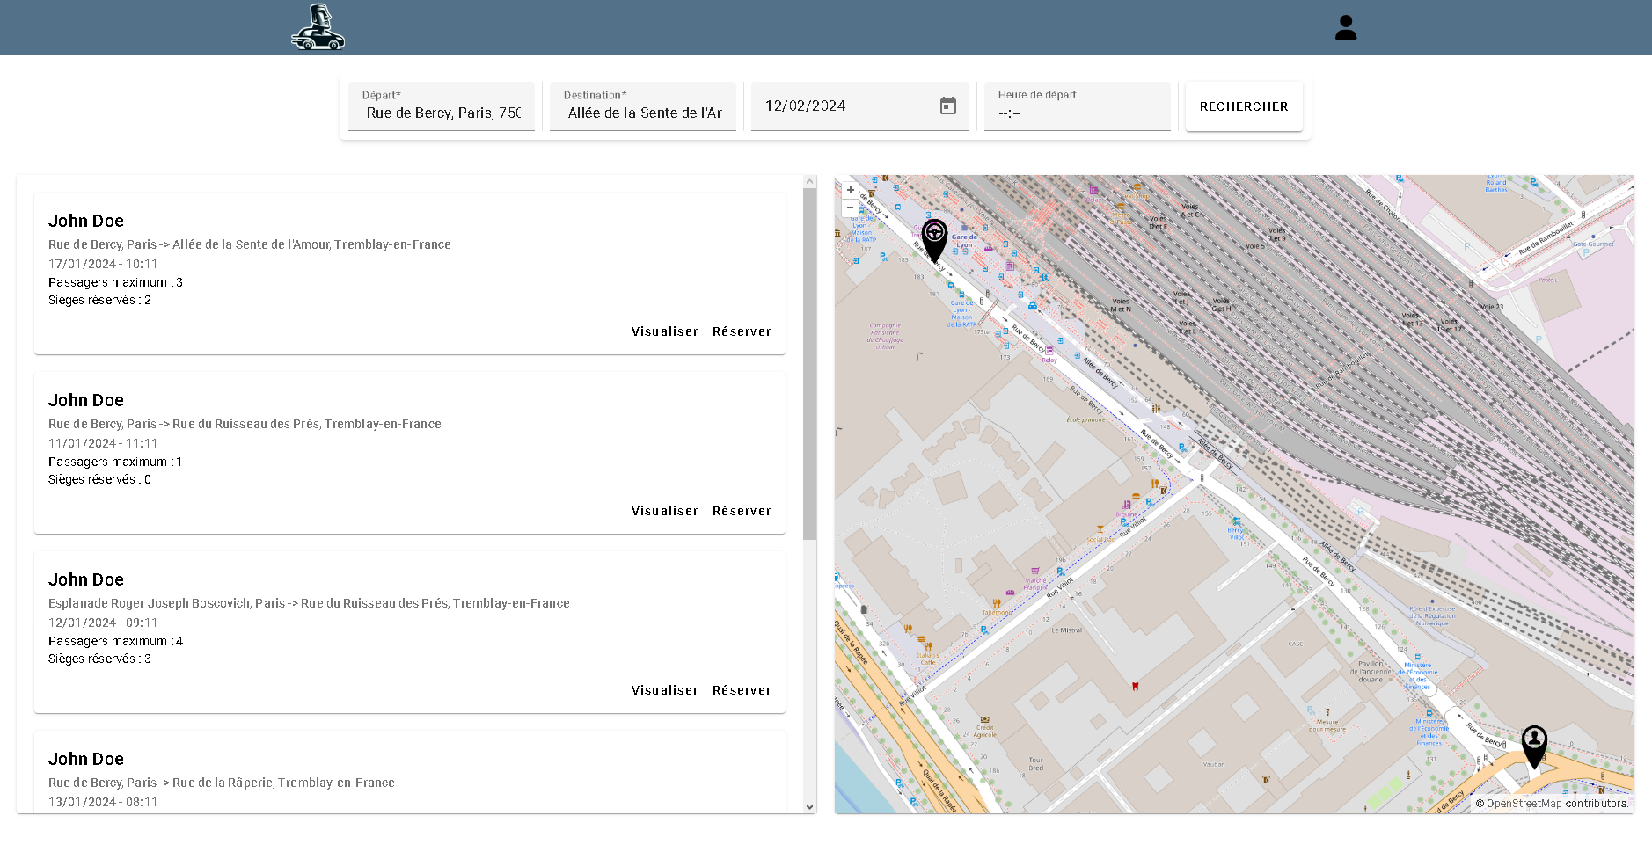Image resolution: width=1652 pixels, height=852 pixels.
Task: Focus the Destination input field
Action: (644, 113)
